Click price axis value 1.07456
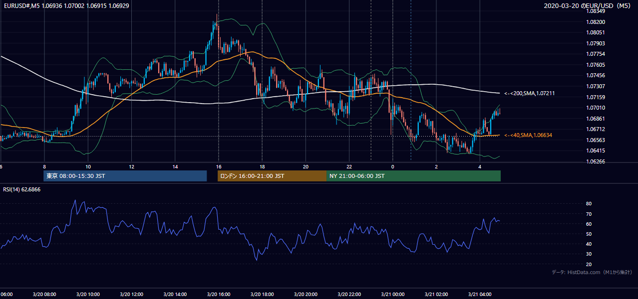The height and width of the screenshot is (299, 638). [597, 75]
